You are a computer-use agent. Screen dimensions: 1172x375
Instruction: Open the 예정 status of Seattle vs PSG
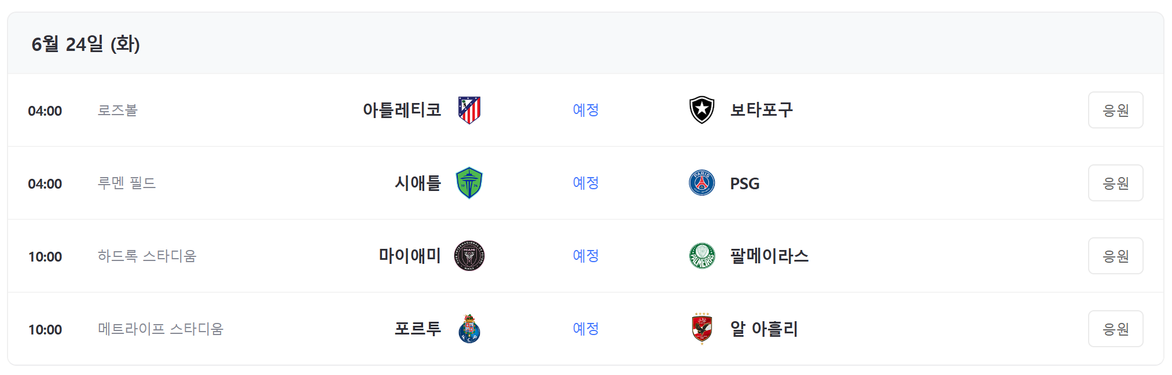tap(585, 183)
